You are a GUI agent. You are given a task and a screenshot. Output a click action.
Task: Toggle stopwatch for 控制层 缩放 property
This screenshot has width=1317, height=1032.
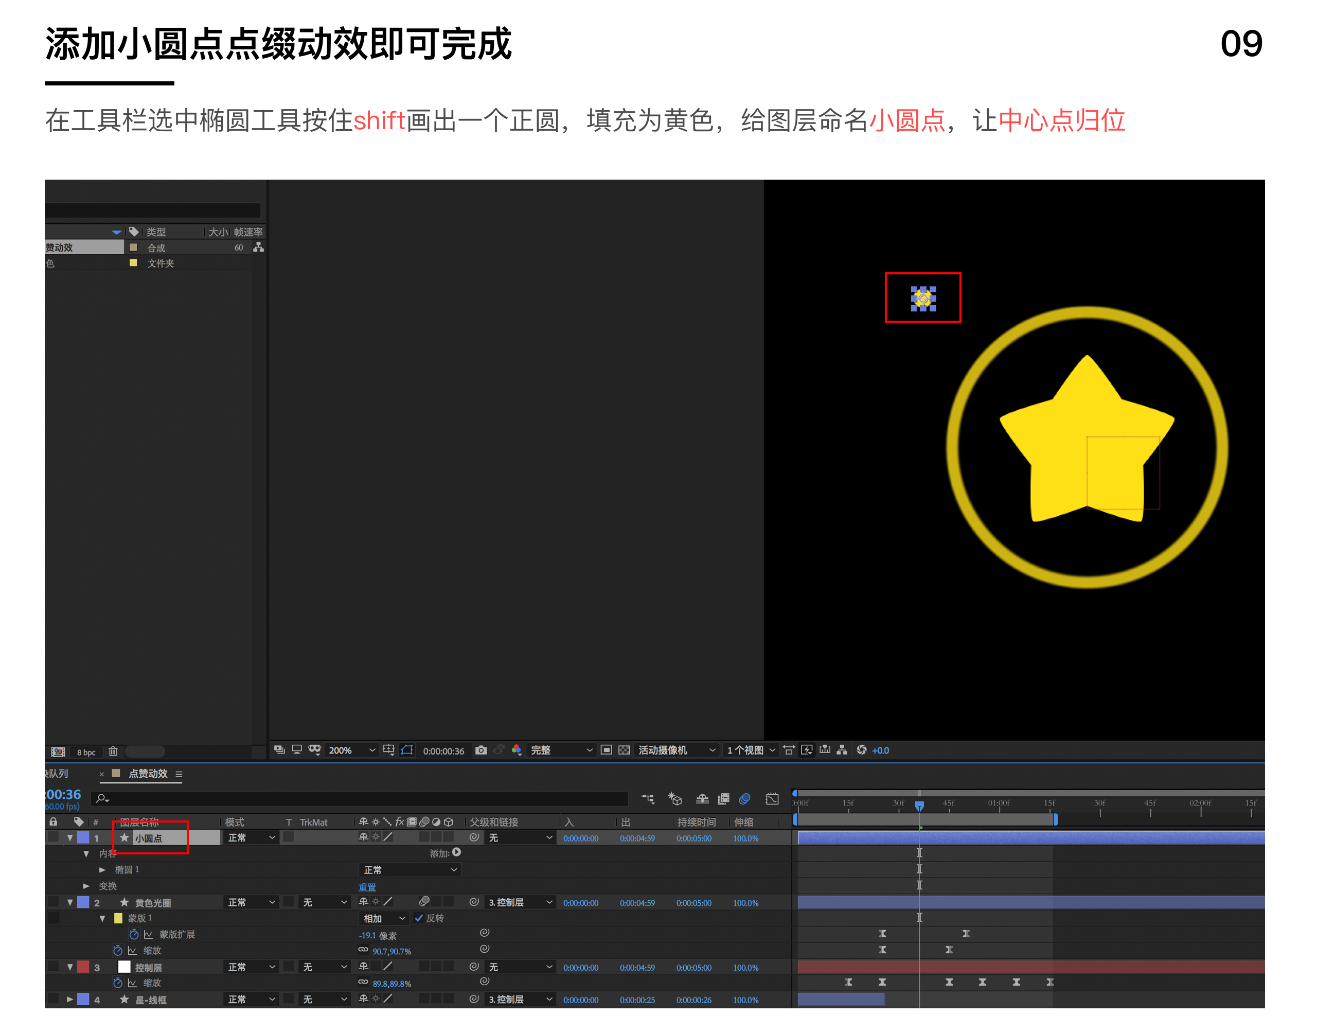click(x=118, y=983)
